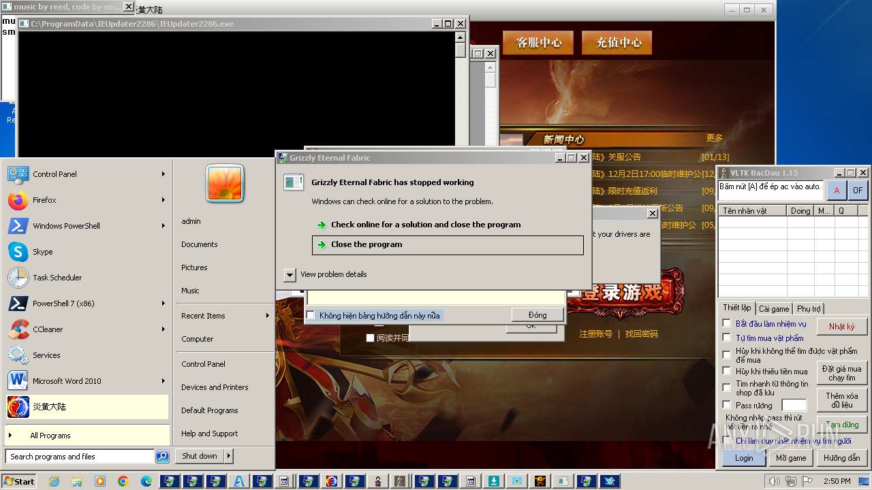Toggle Chỉ làm duy nhất nhiệm vụ tìm người

point(727,441)
